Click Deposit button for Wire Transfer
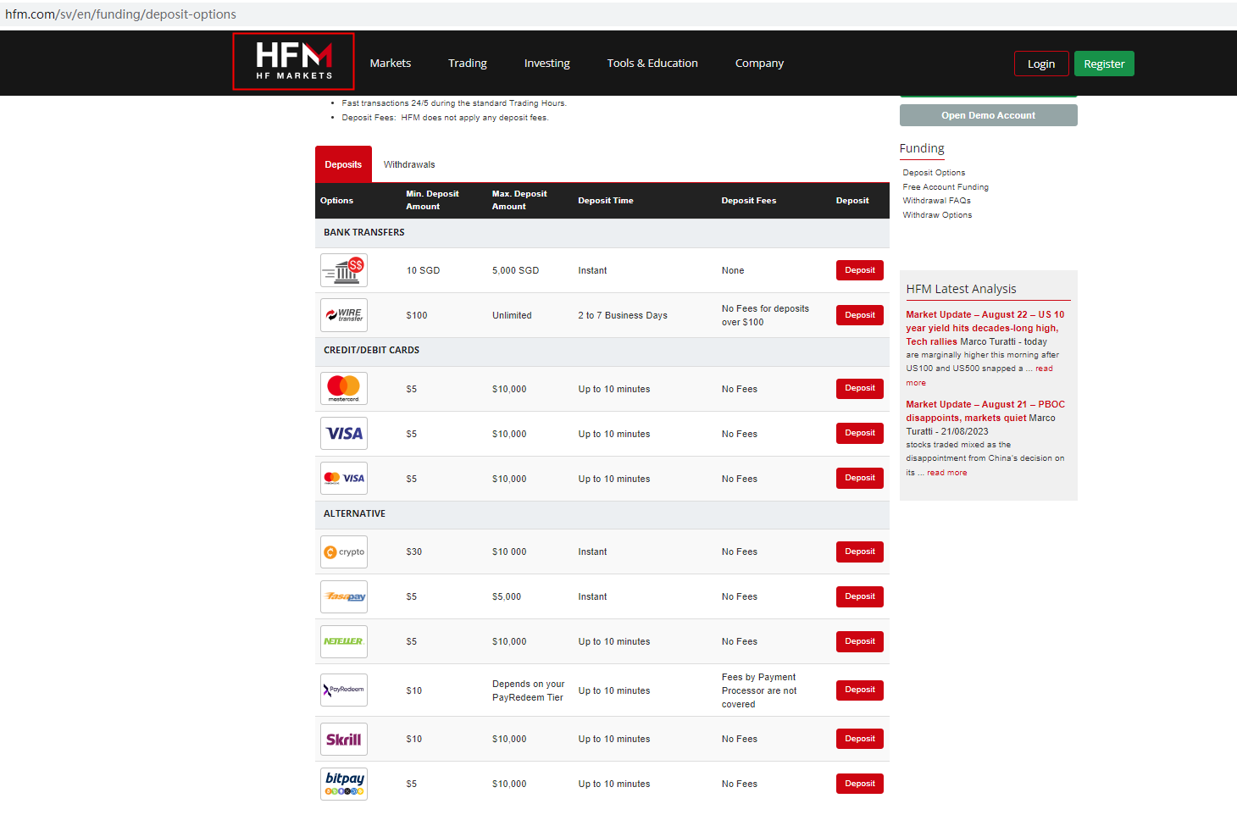Viewport: 1237px width, 826px height. pyautogui.click(x=859, y=315)
